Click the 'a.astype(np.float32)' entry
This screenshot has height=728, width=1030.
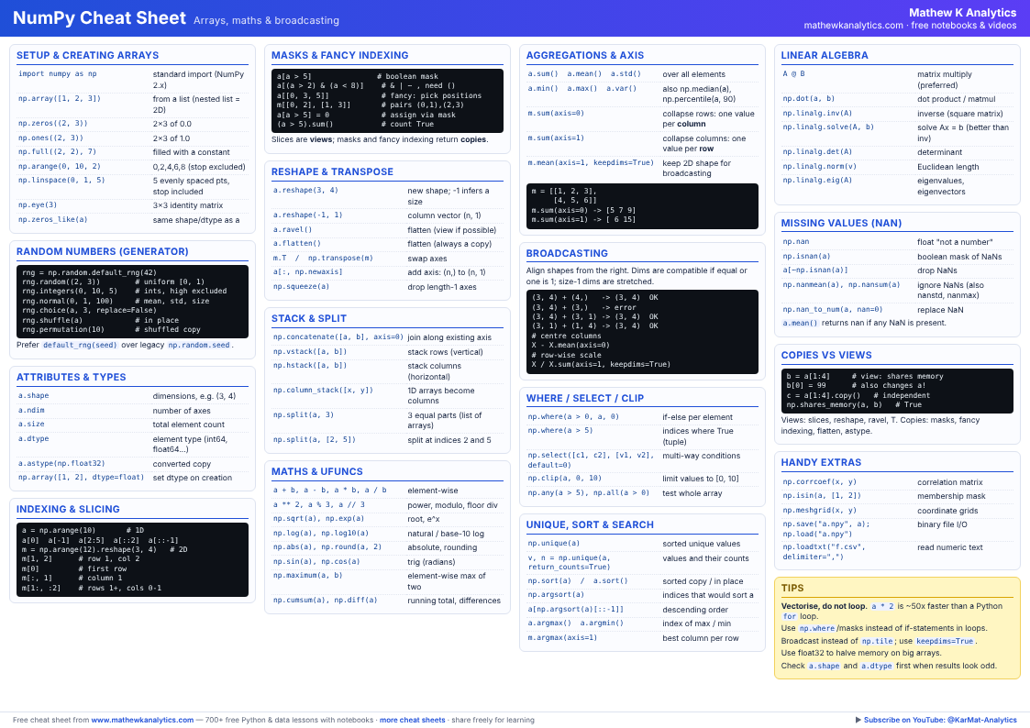tap(61, 463)
